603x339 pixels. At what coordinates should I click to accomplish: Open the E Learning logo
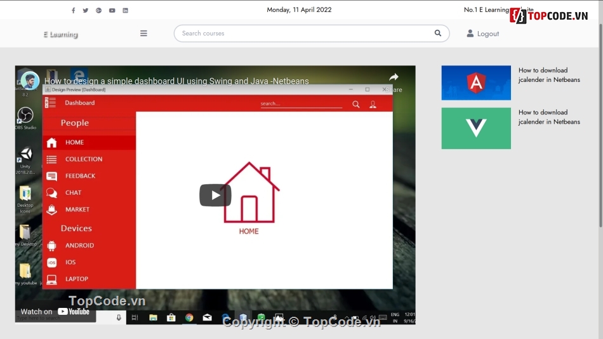pos(61,34)
